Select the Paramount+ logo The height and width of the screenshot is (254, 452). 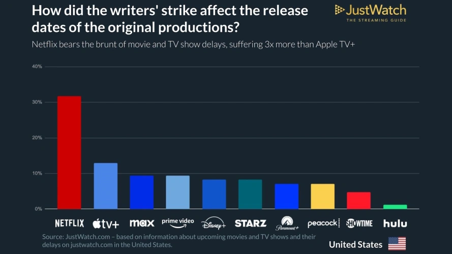pyautogui.click(x=286, y=224)
